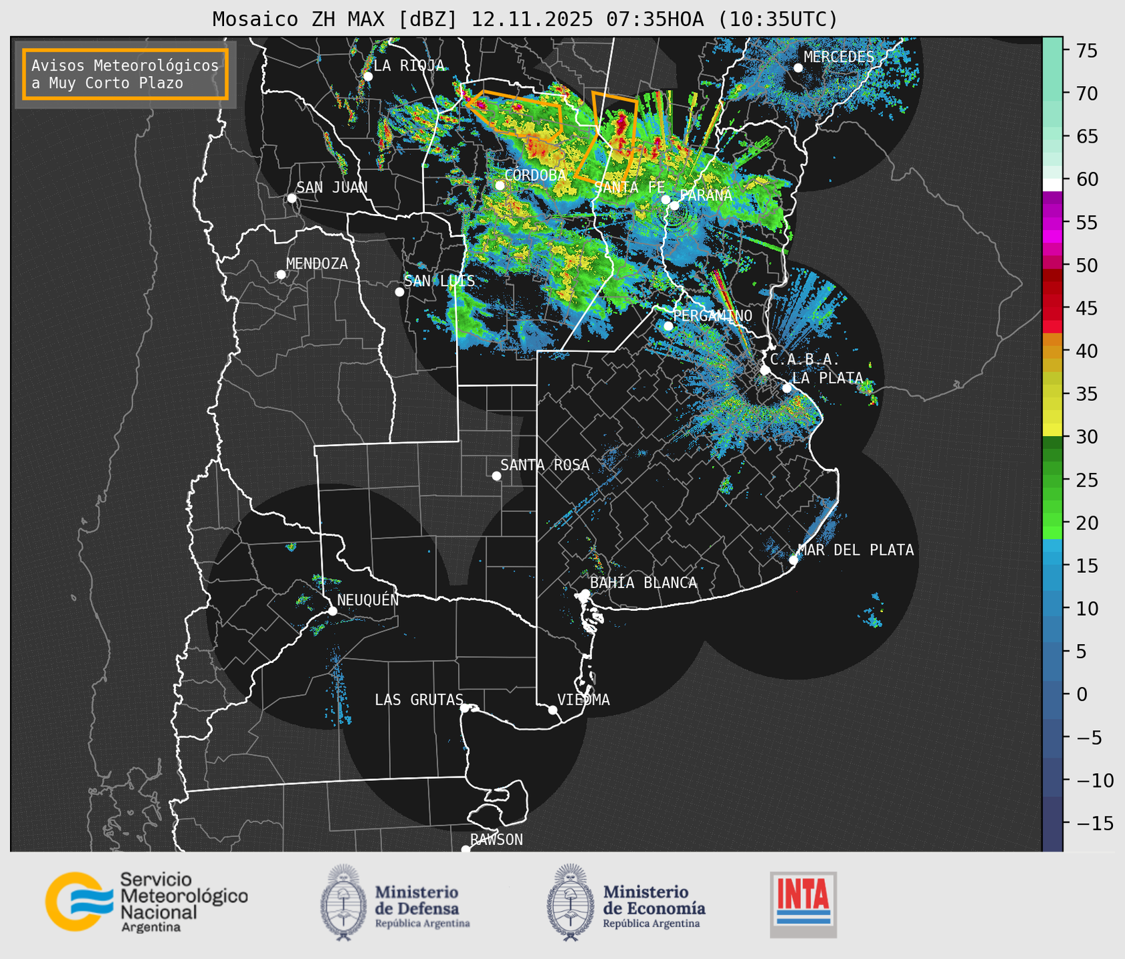Image resolution: width=1125 pixels, height=959 pixels.
Task: Click the NEUQUÉN label text
Action: tap(367, 600)
